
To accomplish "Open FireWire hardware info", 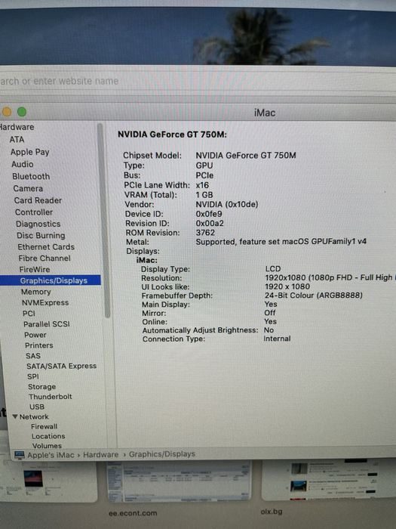I will (35, 270).
